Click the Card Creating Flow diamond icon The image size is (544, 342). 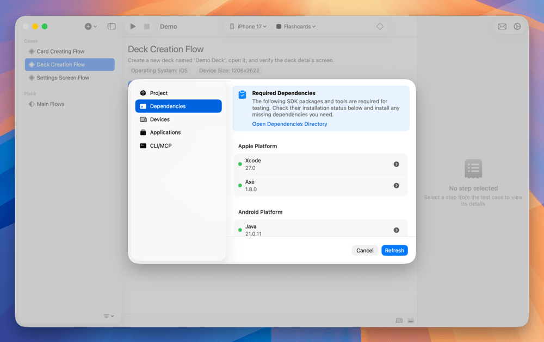click(x=32, y=51)
